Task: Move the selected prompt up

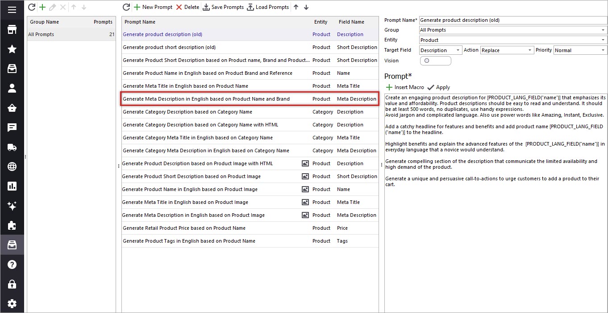Action: pos(296,7)
